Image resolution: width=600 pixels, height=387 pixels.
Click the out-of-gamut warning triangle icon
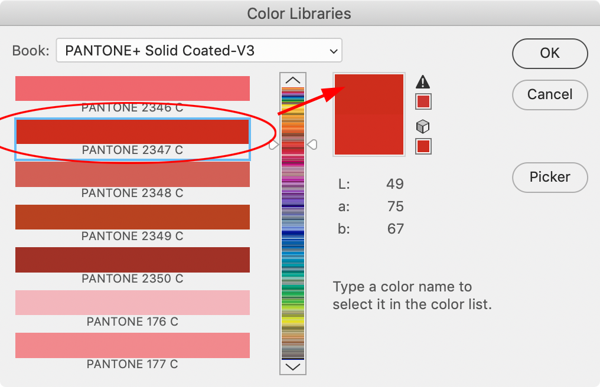click(x=423, y=82)
